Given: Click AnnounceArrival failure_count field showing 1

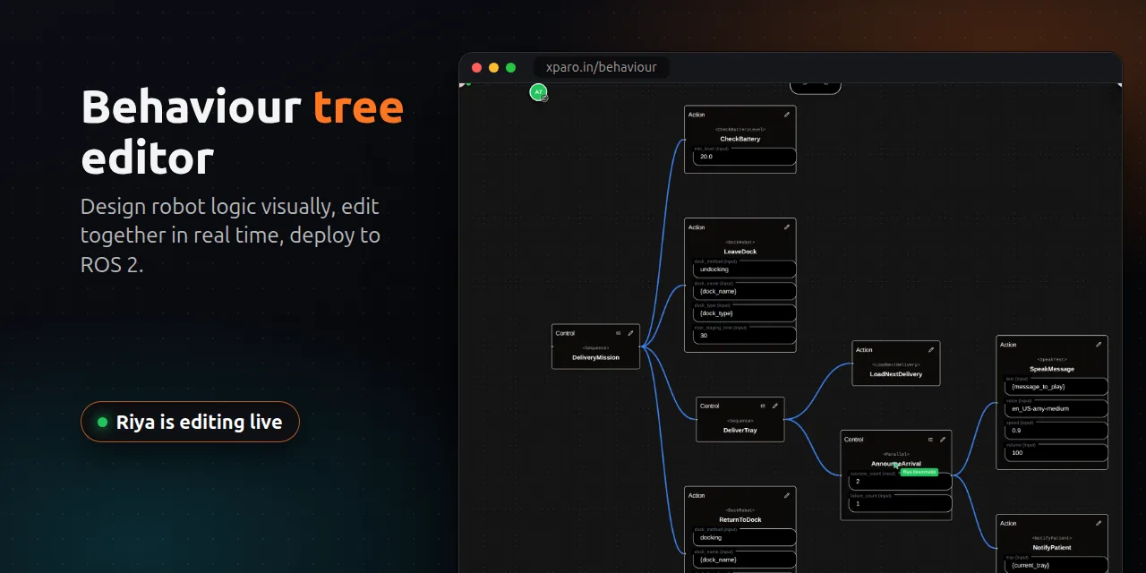Looking at the screenshot, I should pyautogui.click(x=900, y=504).
